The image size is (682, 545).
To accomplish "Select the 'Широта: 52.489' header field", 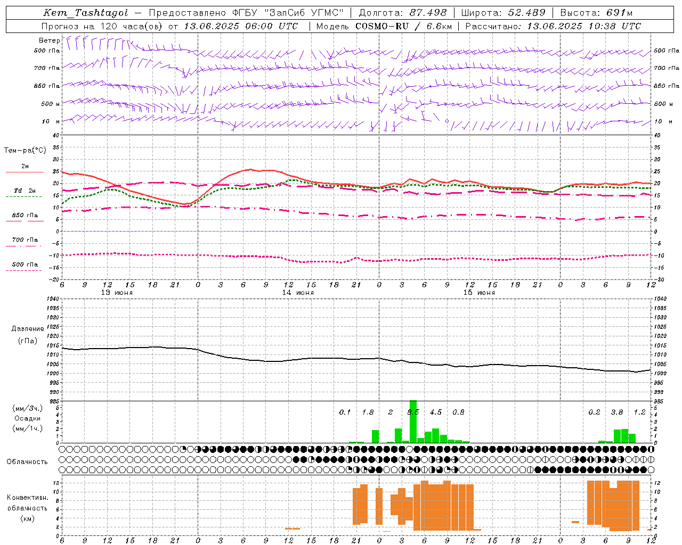I will coord(503,13).
